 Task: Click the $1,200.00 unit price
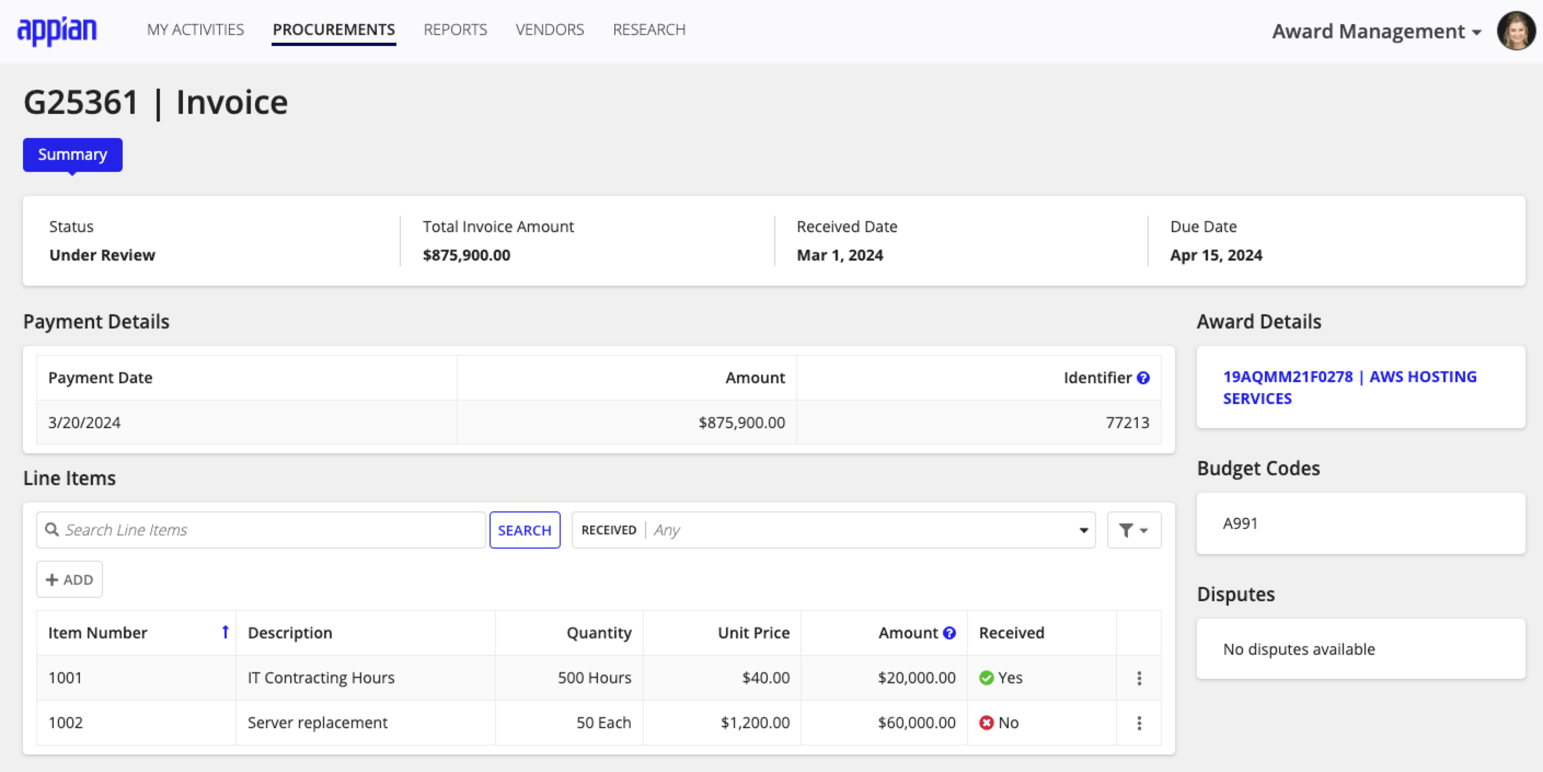(x=755, y=723)
